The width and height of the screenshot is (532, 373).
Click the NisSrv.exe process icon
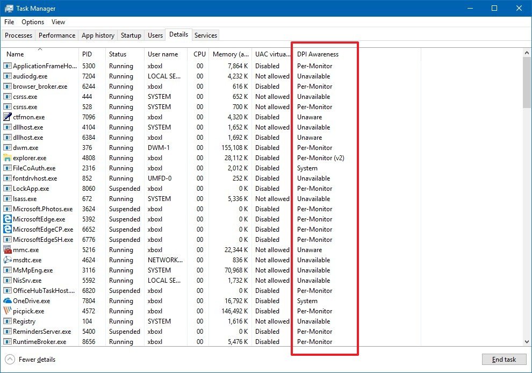(7, 281)
